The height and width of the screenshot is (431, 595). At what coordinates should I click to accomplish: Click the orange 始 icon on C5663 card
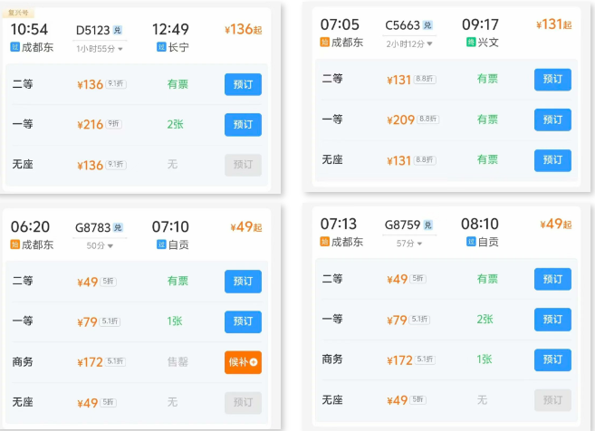pos(325,42)
